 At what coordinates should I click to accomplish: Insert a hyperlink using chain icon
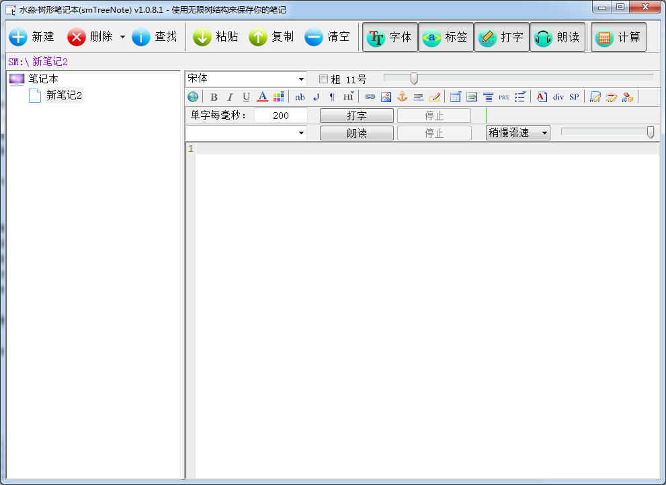click(x=370, y=97)
